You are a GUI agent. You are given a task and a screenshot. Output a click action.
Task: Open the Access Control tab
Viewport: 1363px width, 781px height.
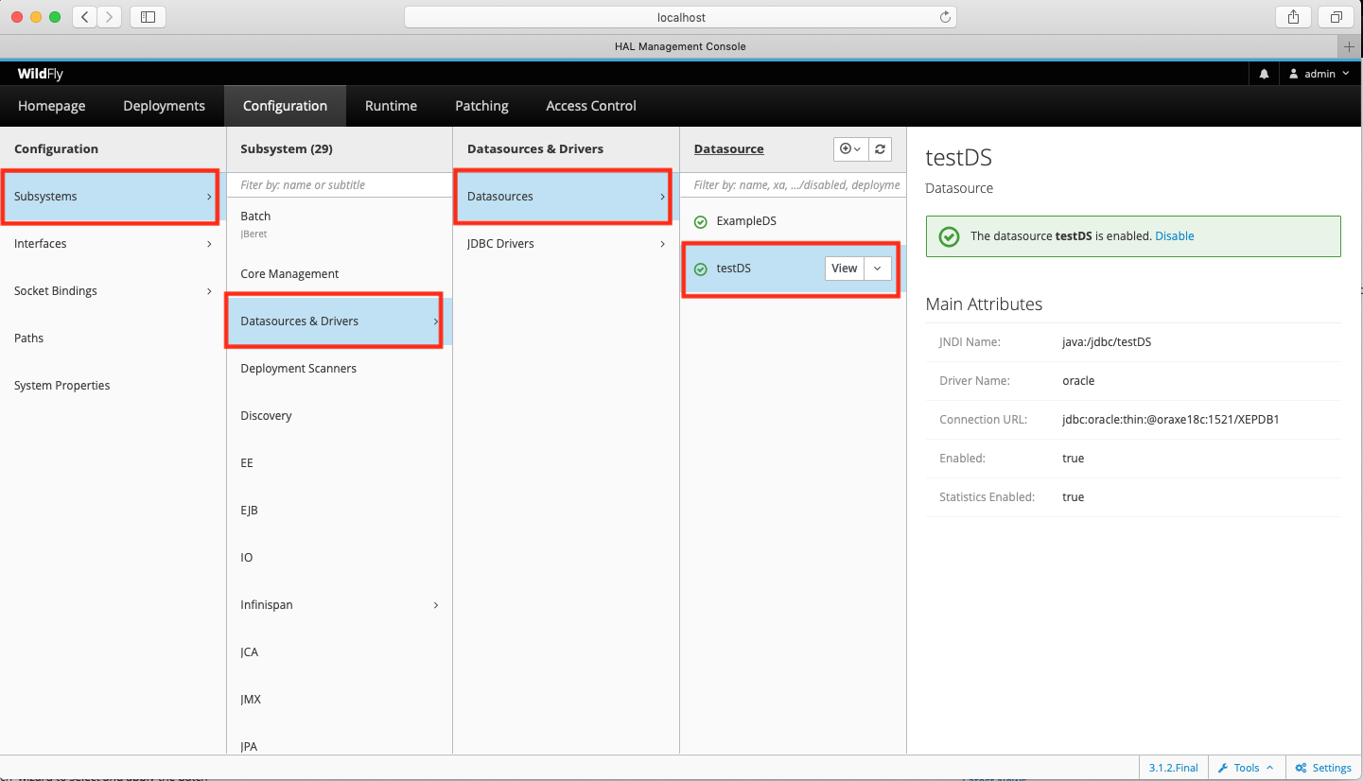(x=590, y=105)
